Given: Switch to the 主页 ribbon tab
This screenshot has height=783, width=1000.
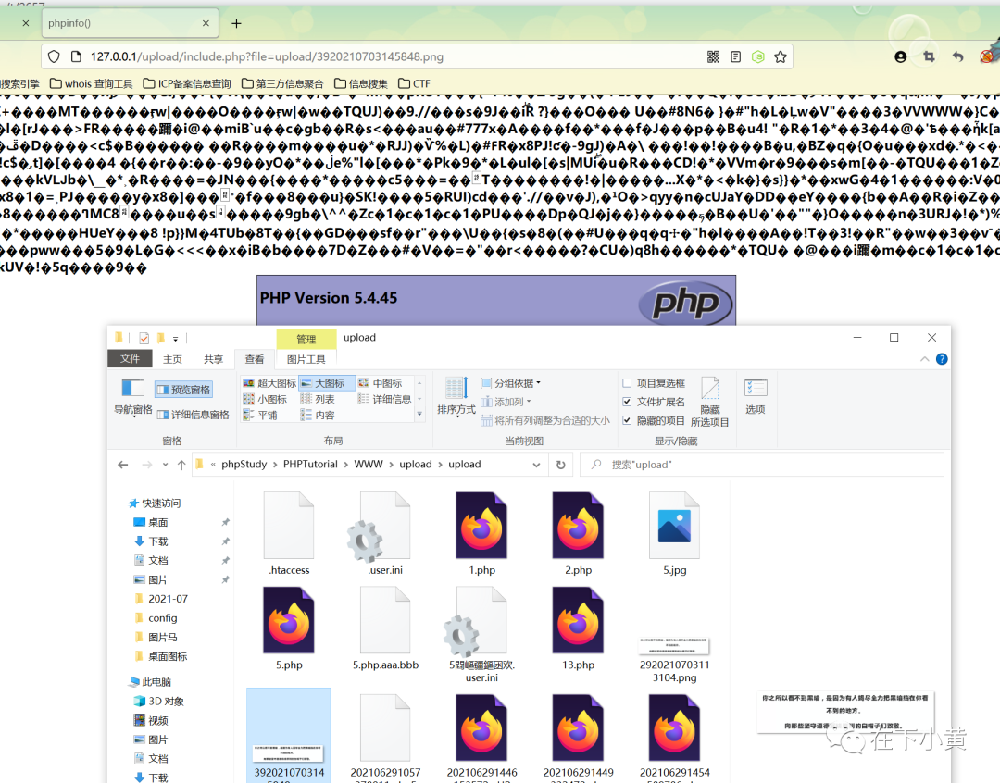Looking at the screenshot, I should 172,359.
